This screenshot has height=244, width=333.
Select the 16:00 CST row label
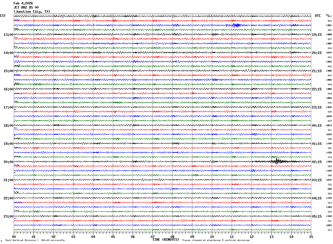pos(8,89)
